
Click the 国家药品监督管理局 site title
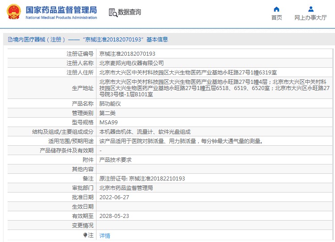coord(61,9)
